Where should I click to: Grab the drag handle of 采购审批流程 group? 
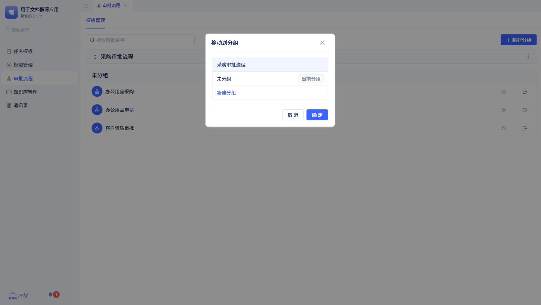coord(95,57)
